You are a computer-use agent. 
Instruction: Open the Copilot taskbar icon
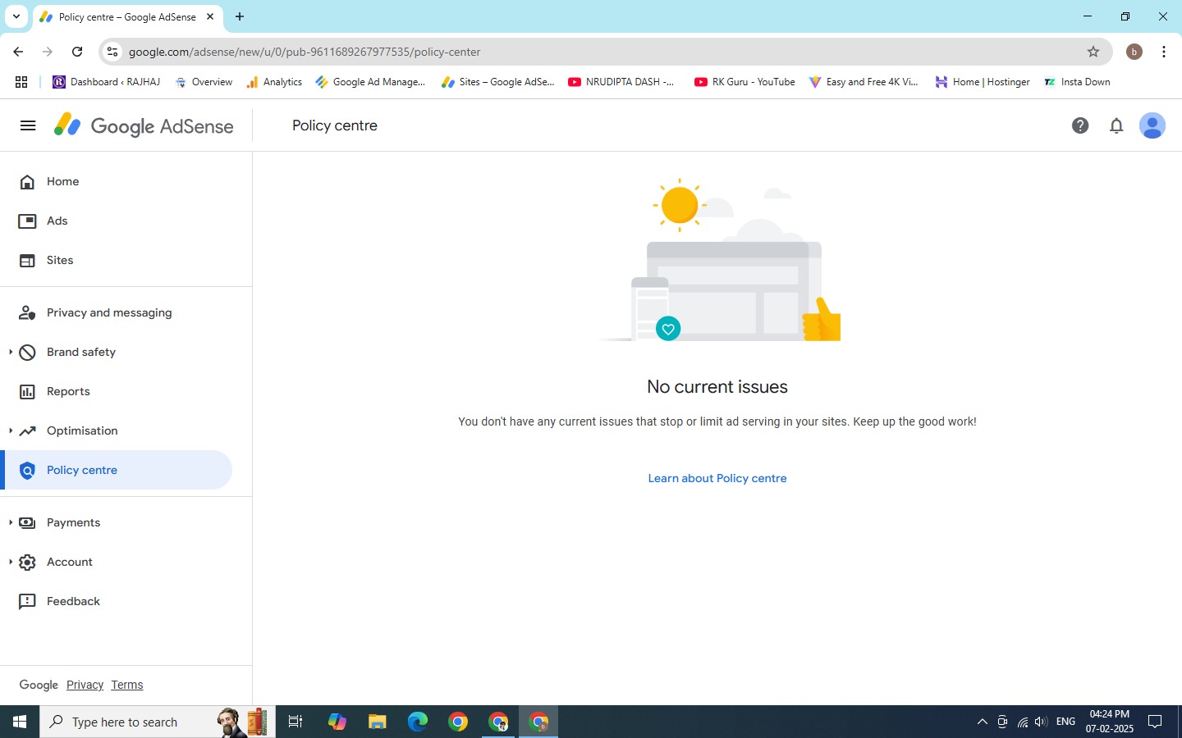[337, 722]
